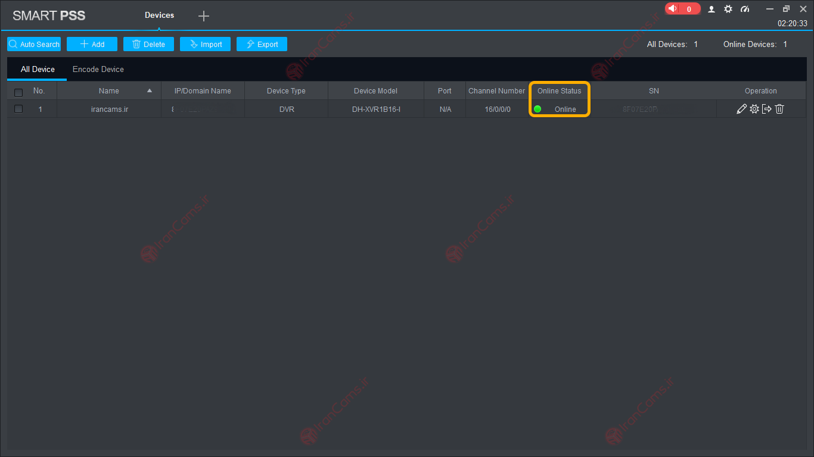Click the Export button
814x457 pixels.
click(x=262, y=44)
